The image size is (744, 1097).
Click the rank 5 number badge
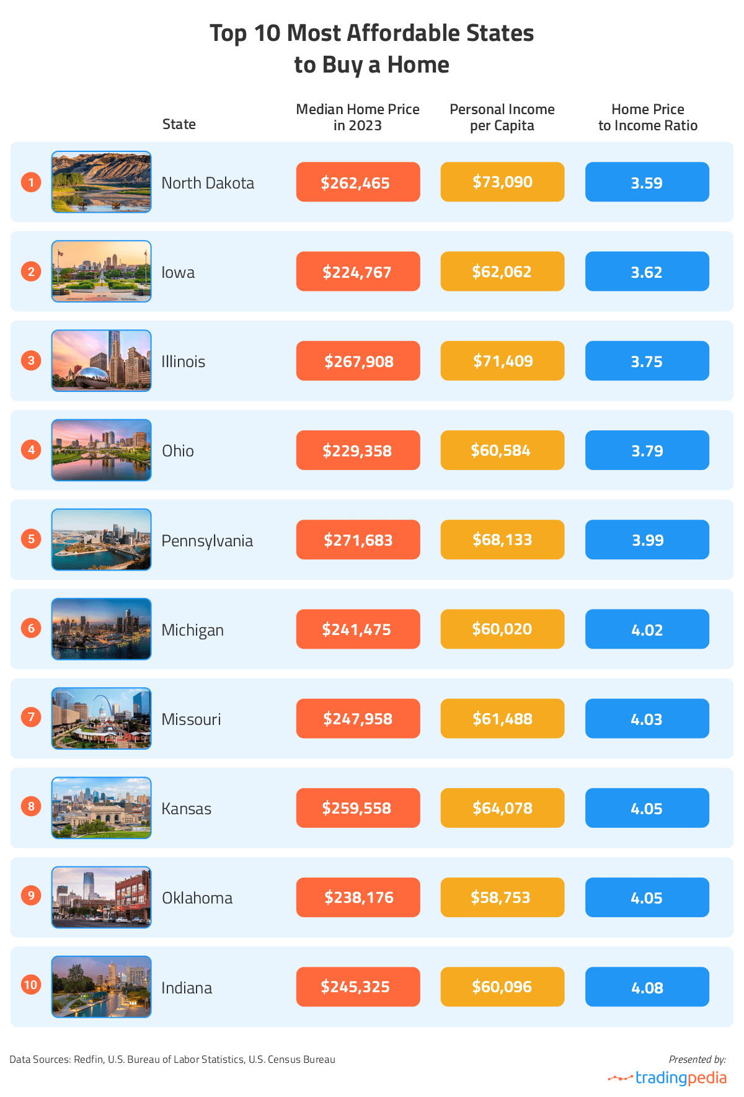click(x=31, y=538)
